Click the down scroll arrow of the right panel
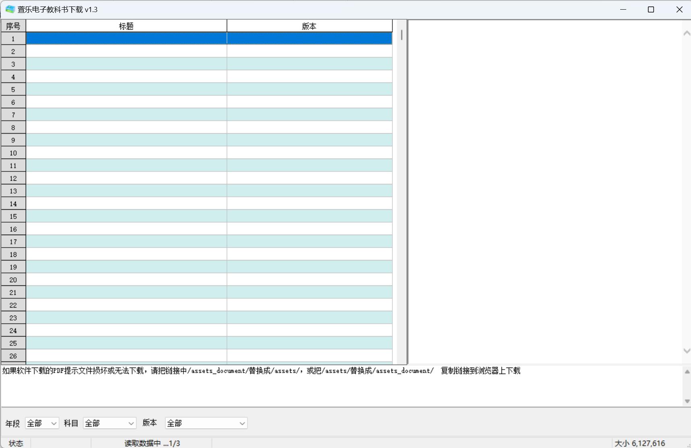 pos(686,351)
